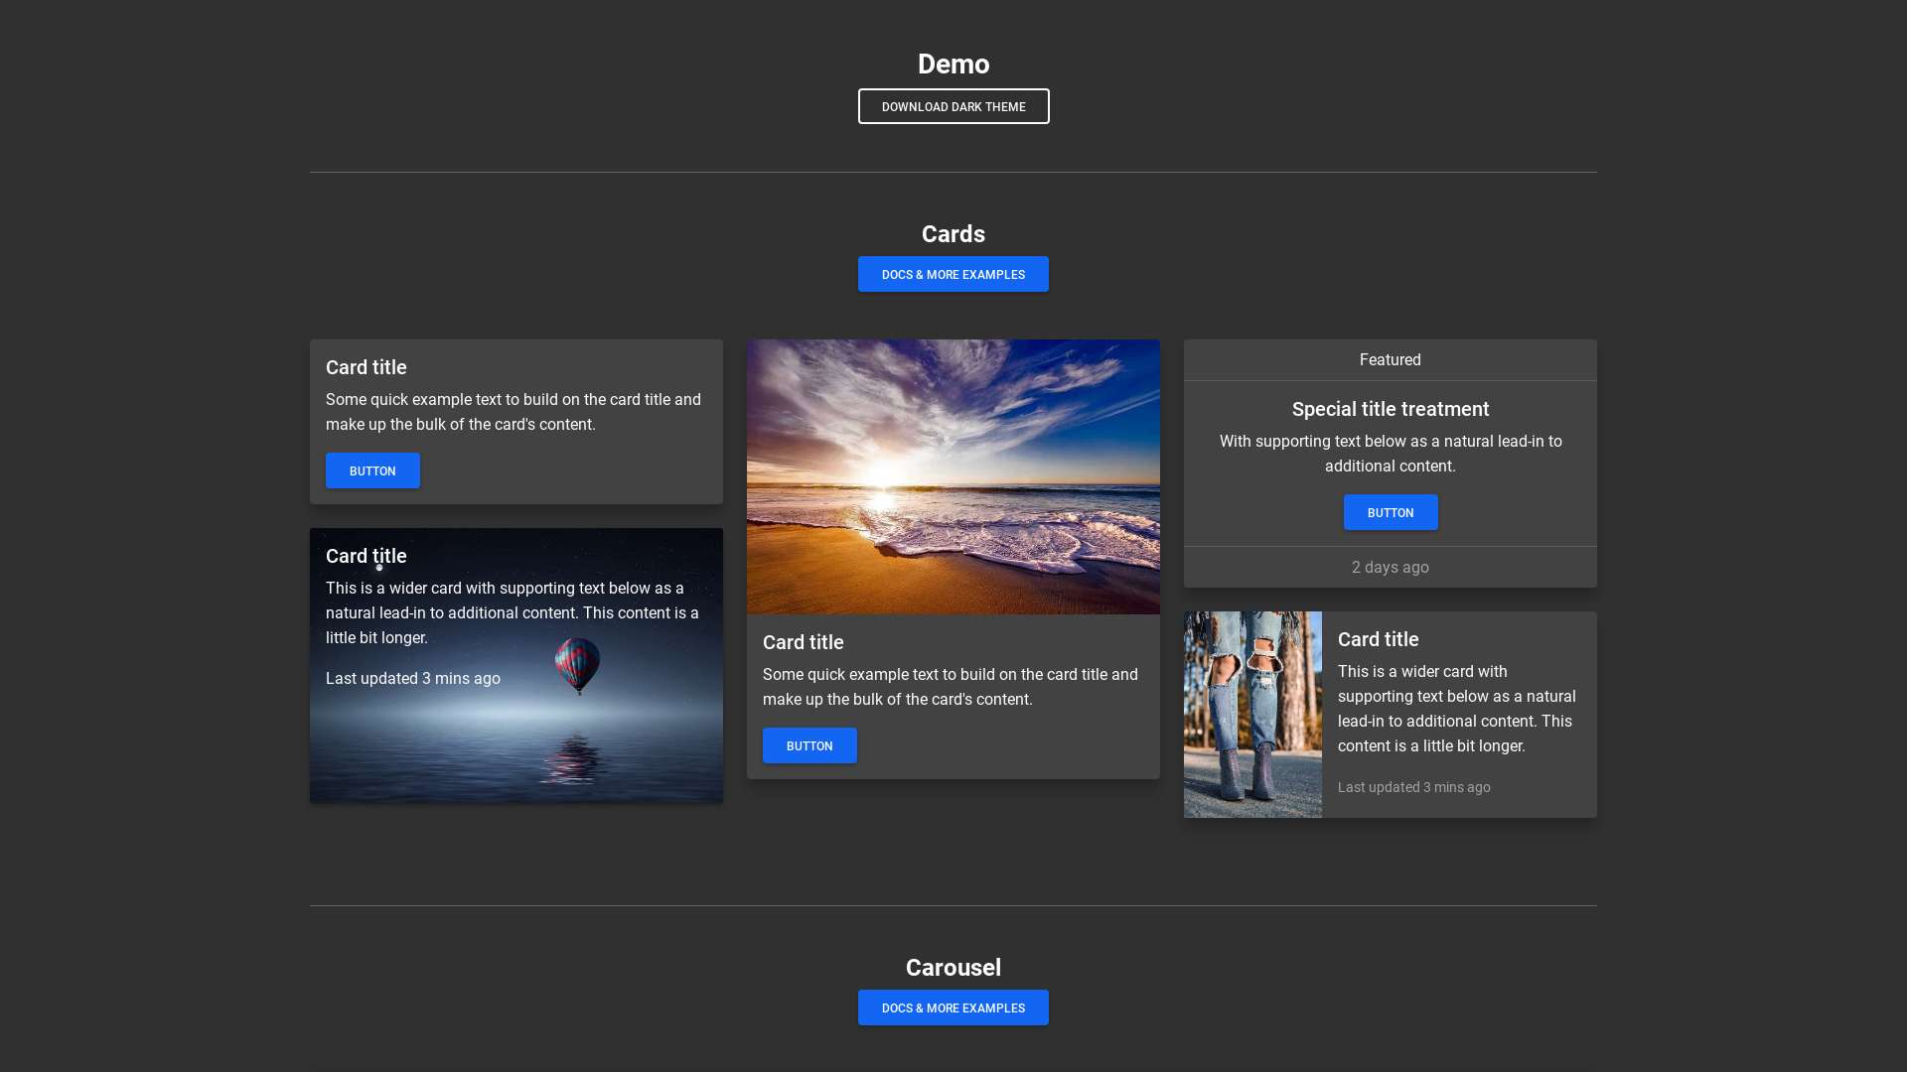Click the Demo page heading
Image resolution: width=1907 pixels, height=1072 pixels.
click(953, 64)
